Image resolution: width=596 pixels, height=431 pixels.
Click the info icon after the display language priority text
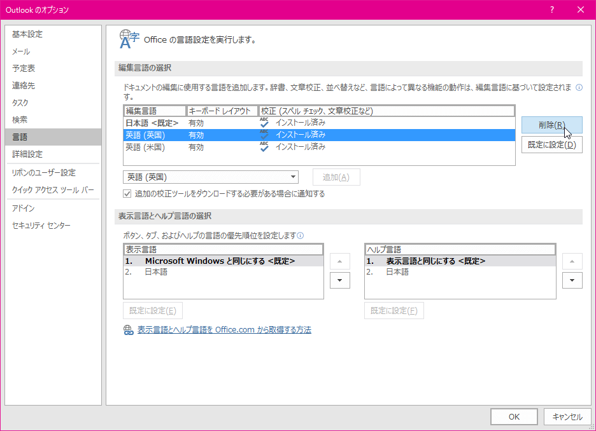tap(301, 236)
